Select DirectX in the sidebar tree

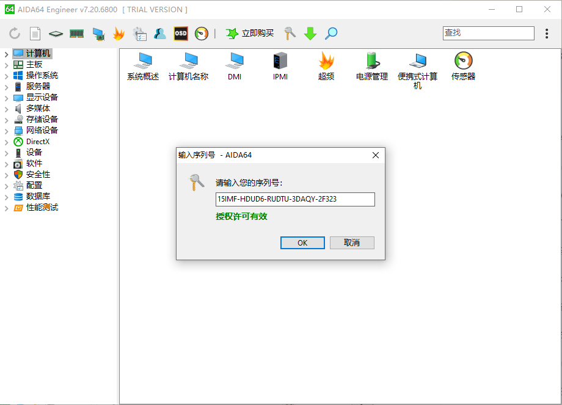click(x=38, y=142)
